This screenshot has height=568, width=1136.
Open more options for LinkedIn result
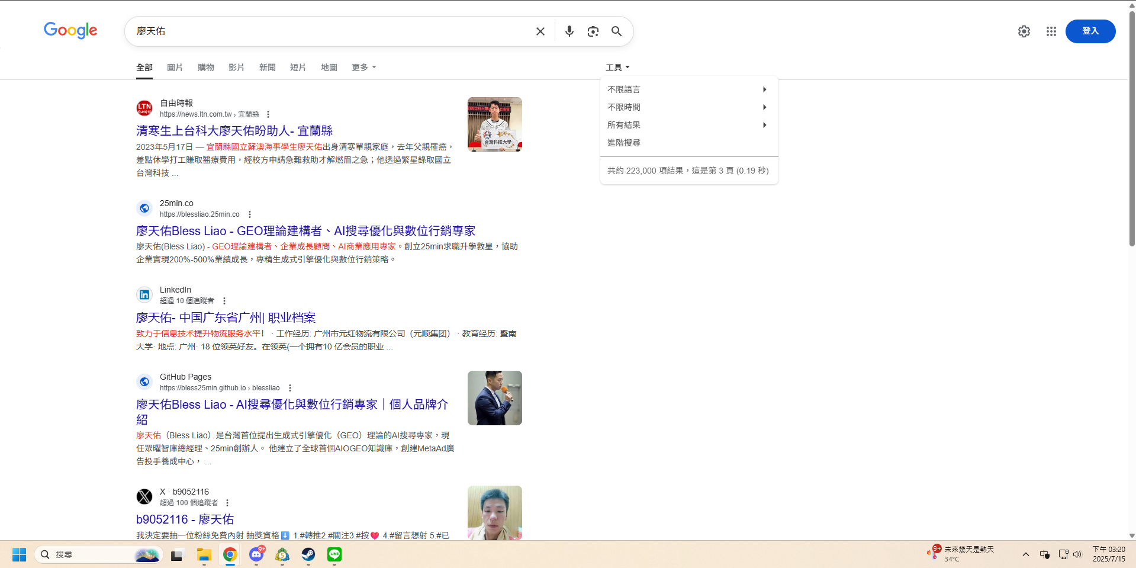tap(224, 301)
